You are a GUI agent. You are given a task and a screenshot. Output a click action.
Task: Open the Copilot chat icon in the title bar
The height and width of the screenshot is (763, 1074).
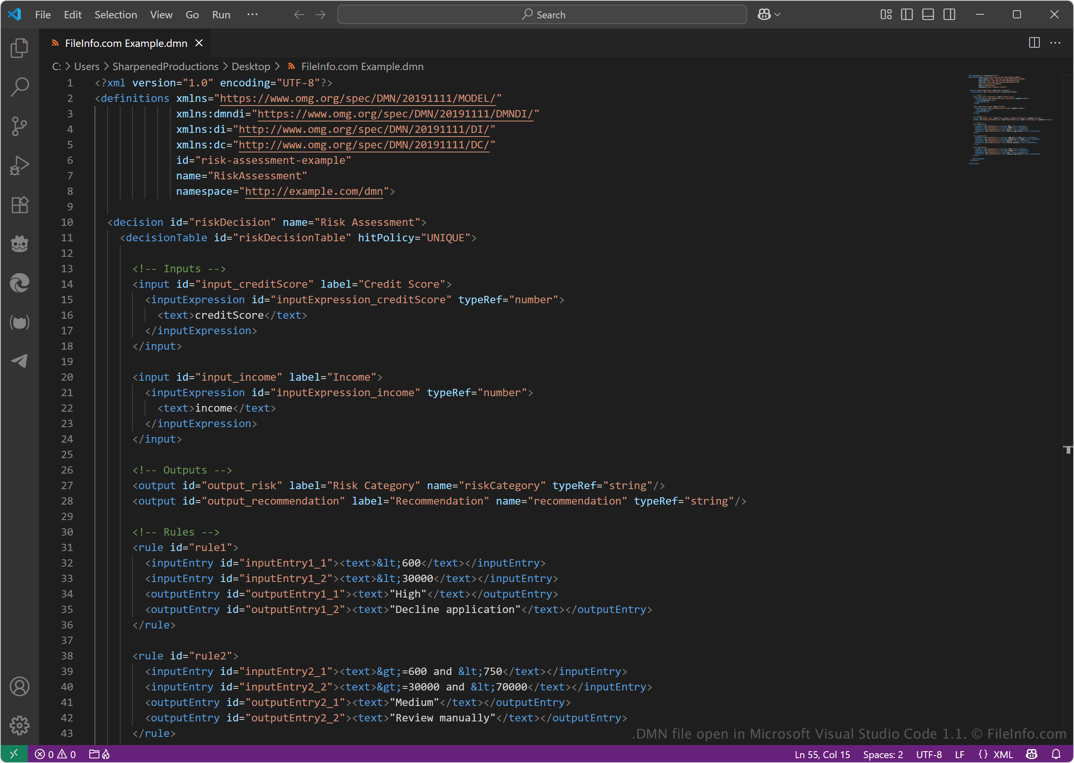click(x=764, y=15)
